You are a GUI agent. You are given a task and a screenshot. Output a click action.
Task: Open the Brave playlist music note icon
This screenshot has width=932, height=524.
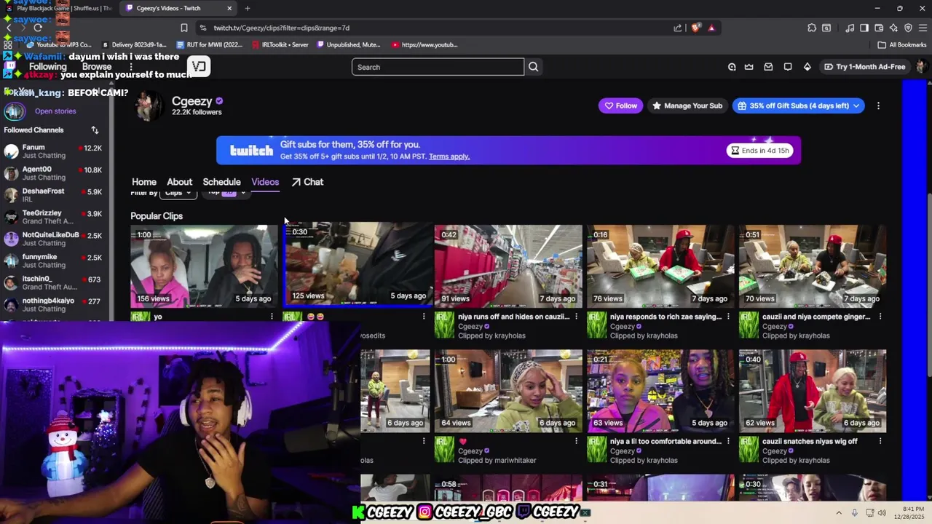pyautogui.click(x=850, y=28)
